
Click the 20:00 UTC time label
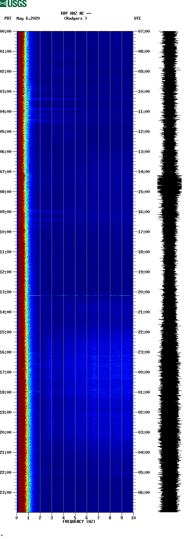click(144, 292)
